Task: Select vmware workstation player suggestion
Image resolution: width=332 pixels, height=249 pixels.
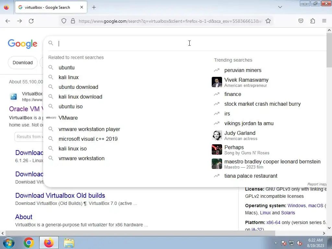Action: [89, 129]
